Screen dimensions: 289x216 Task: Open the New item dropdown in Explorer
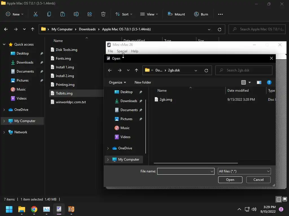(15, 14)
